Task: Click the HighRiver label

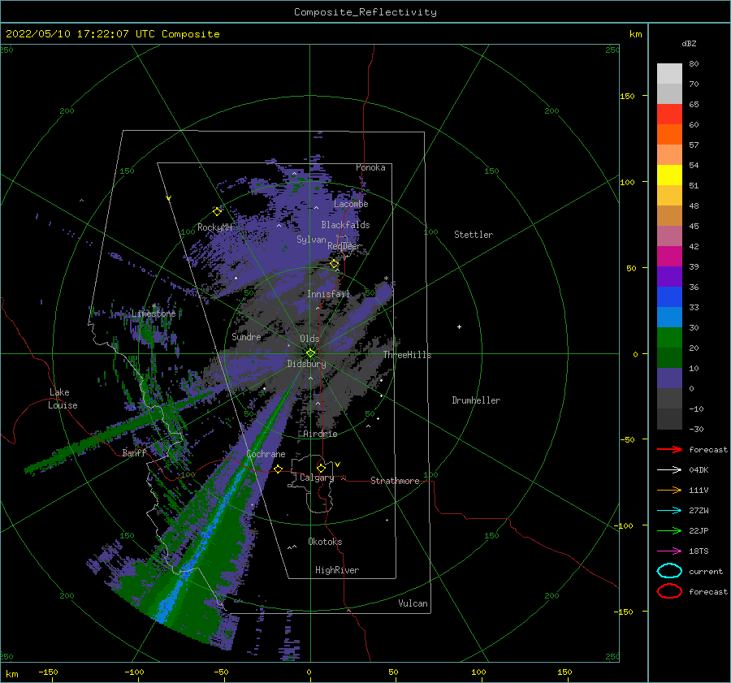Action: pyautogui.click(x=337, y=570)
